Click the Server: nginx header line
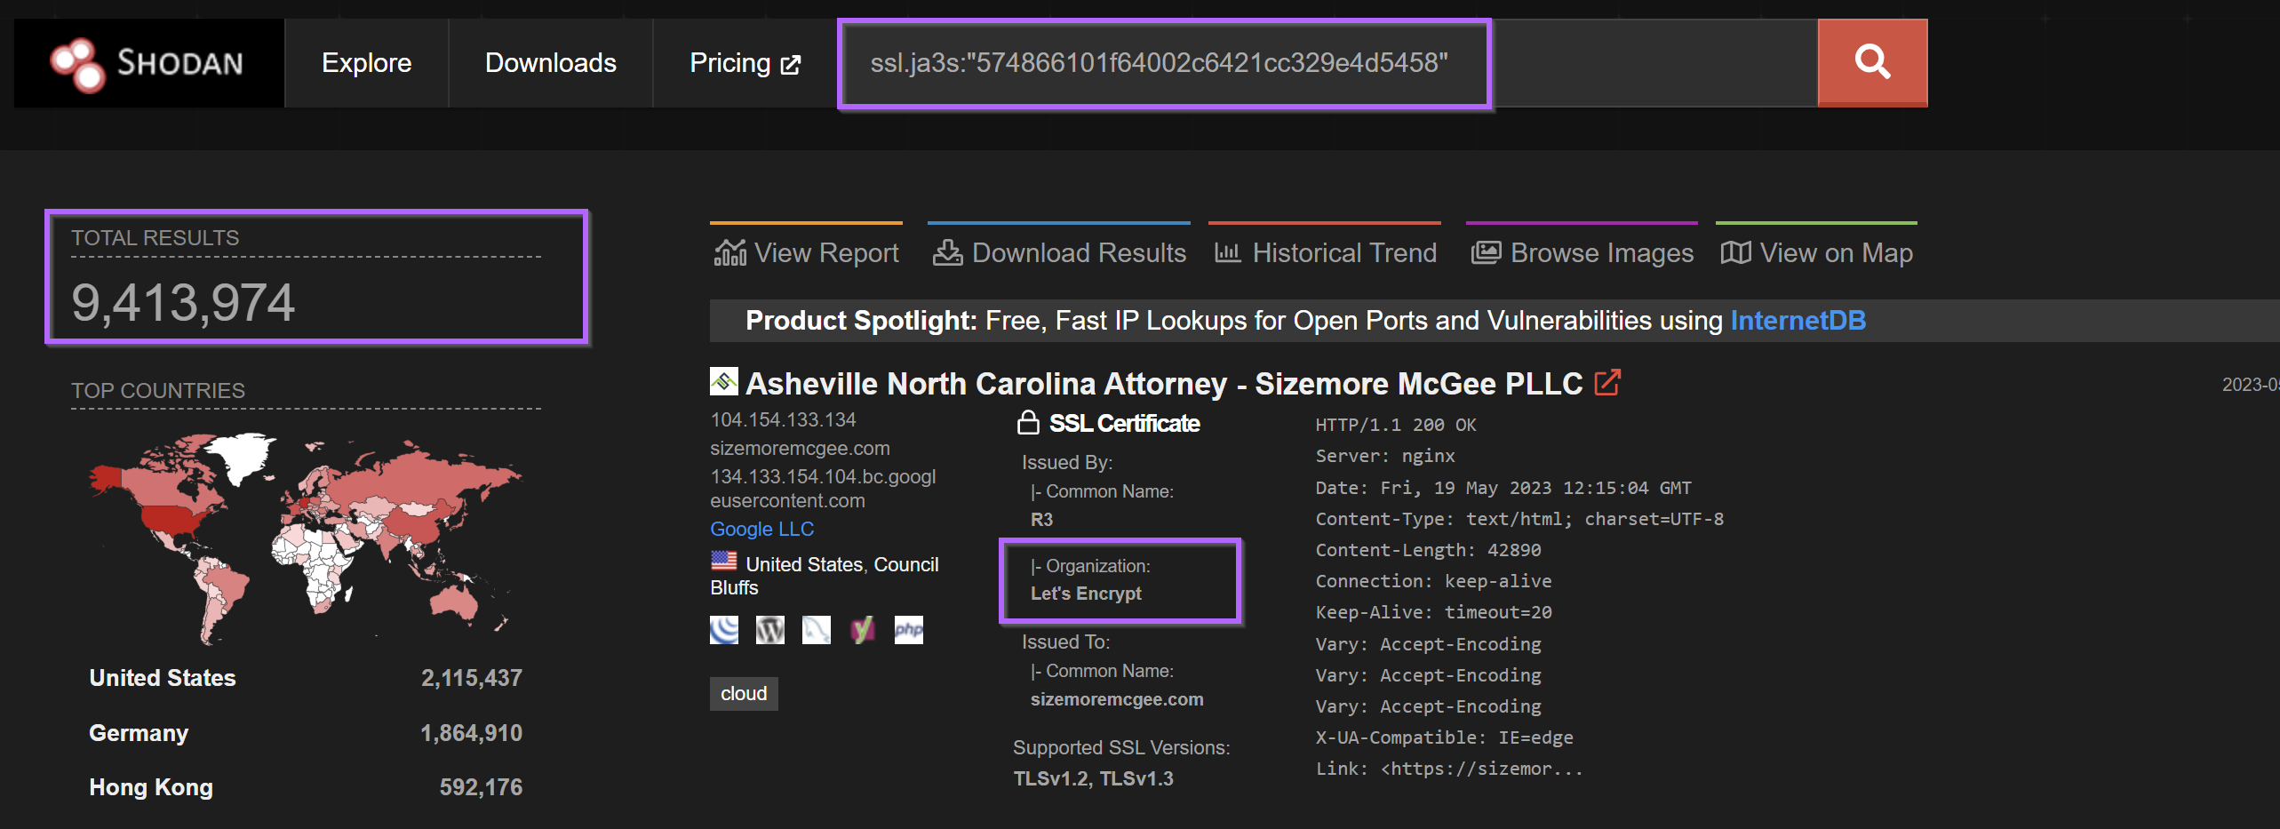2280x829 pixels. tap(1385, 456)
